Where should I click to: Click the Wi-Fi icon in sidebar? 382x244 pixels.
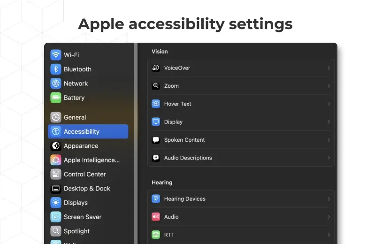click(x=55, y=55)
